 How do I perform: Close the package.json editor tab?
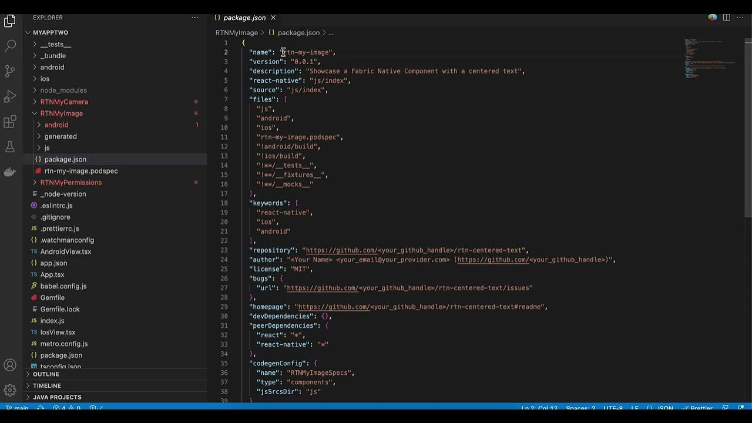[x=273, y=18]
